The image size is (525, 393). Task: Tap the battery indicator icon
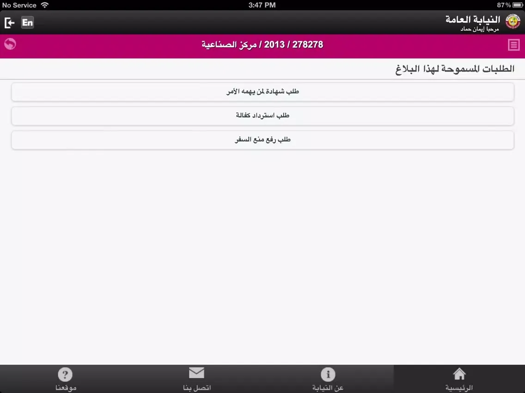pyautogui.click(x=518, y=5)
